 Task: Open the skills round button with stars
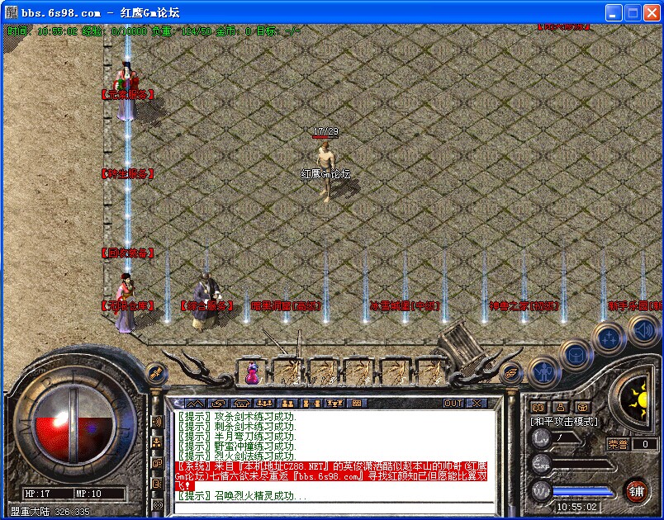click(609, 338)
